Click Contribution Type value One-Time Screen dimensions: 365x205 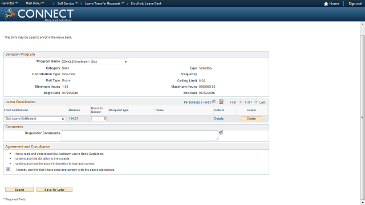click(68, 74)
